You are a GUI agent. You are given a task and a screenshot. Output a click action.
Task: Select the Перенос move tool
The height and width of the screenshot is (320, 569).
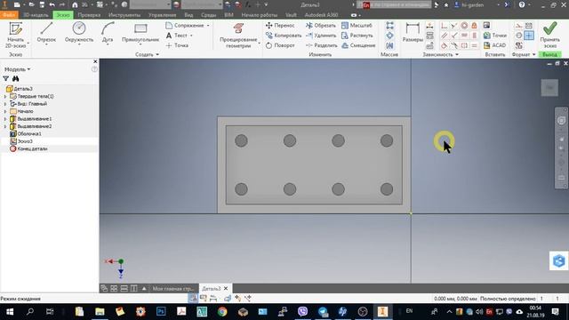(280, 26)
